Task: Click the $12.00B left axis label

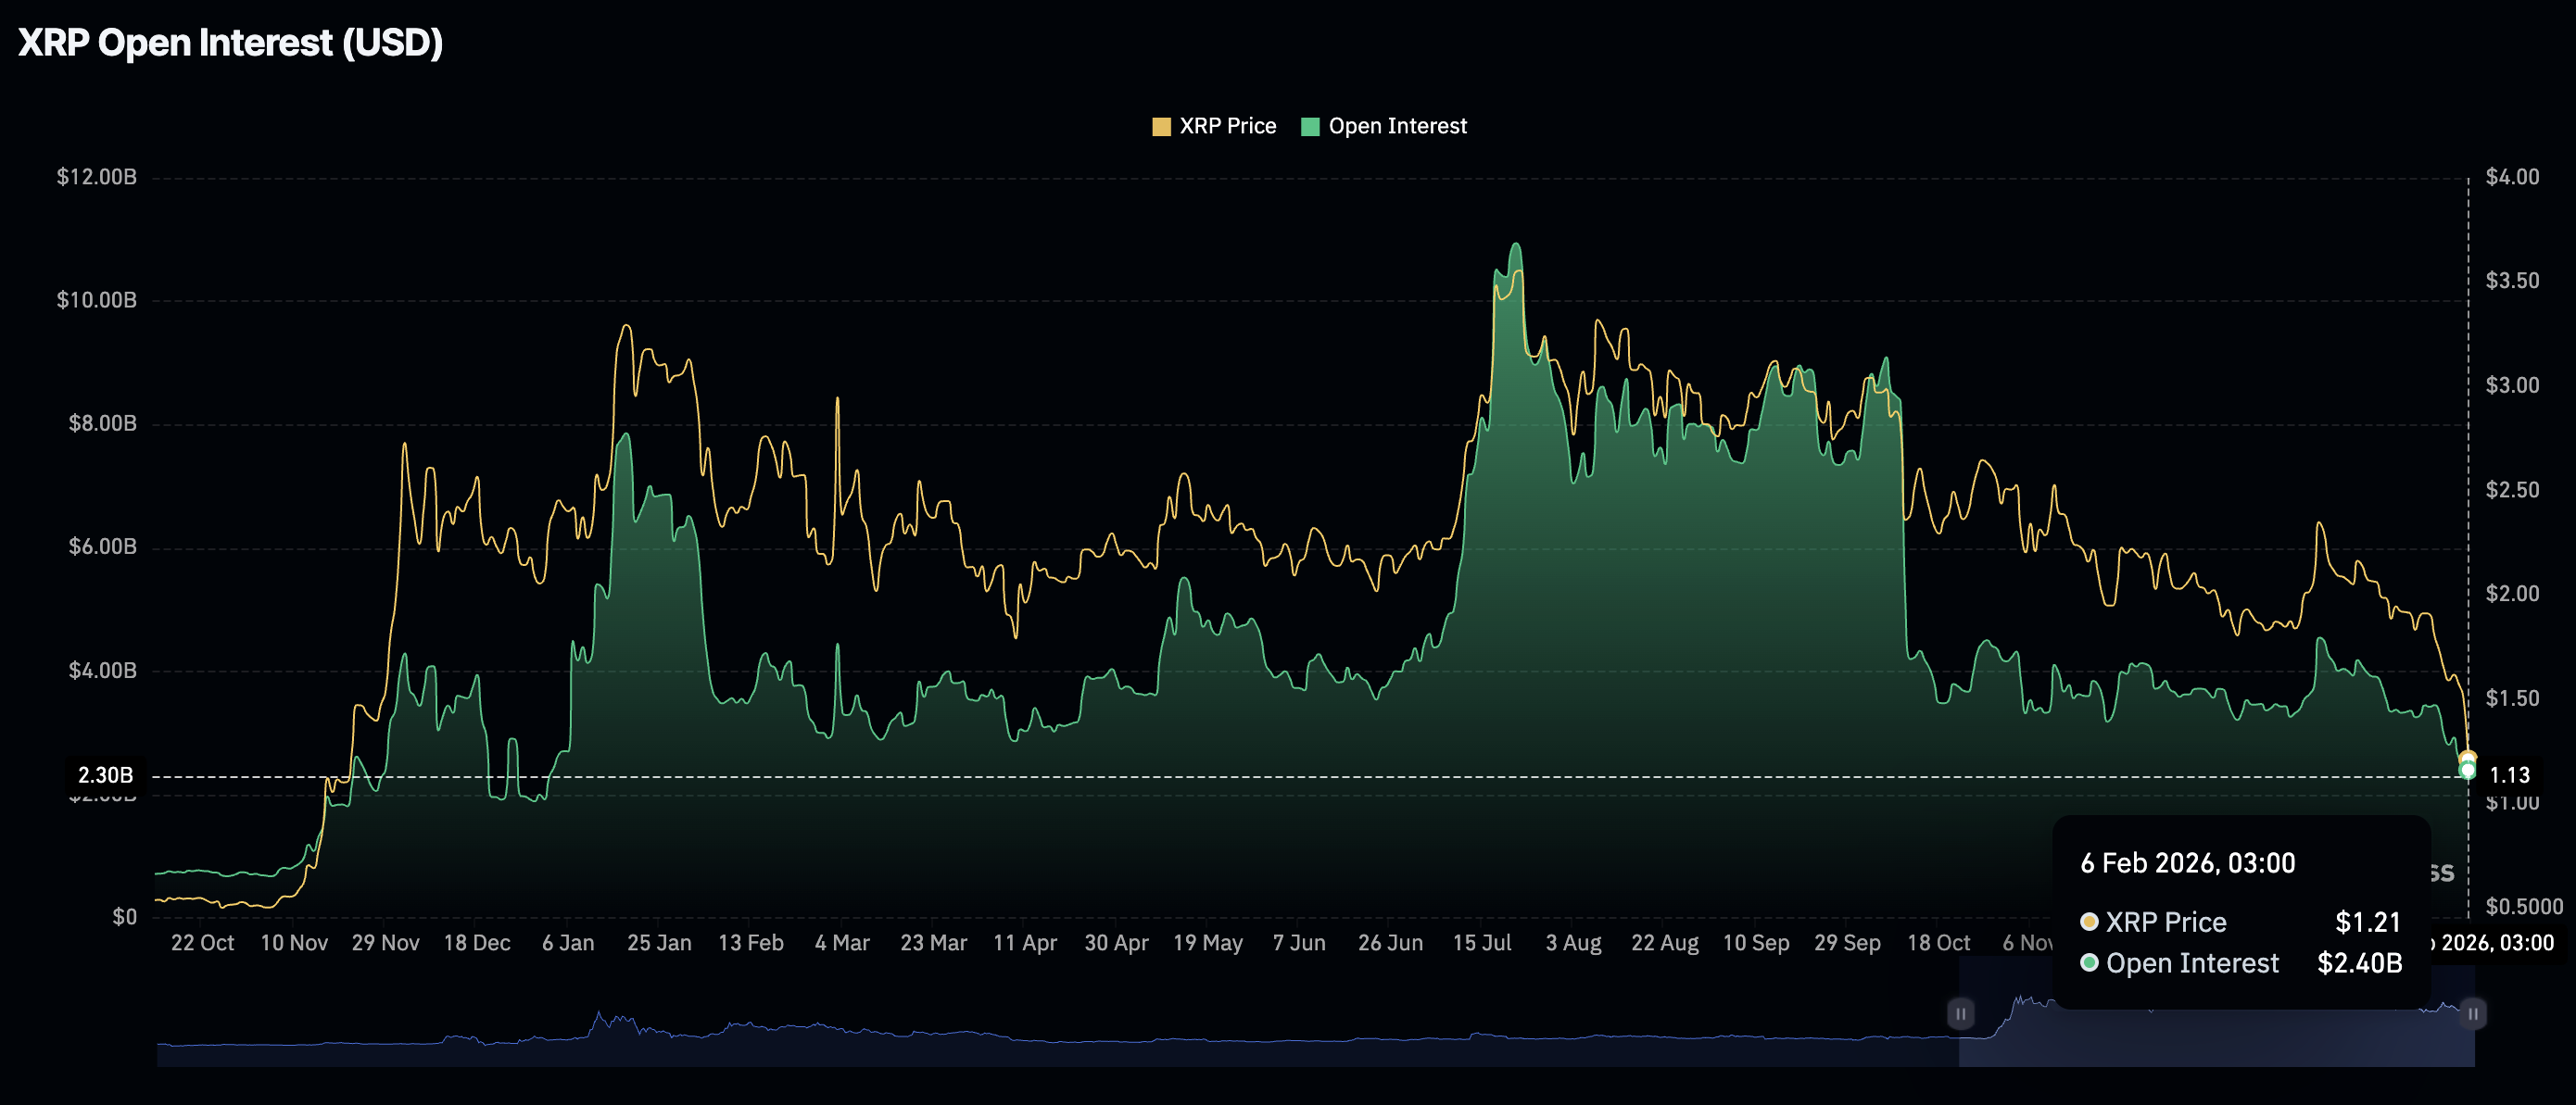Action: (x=96, y=177)
